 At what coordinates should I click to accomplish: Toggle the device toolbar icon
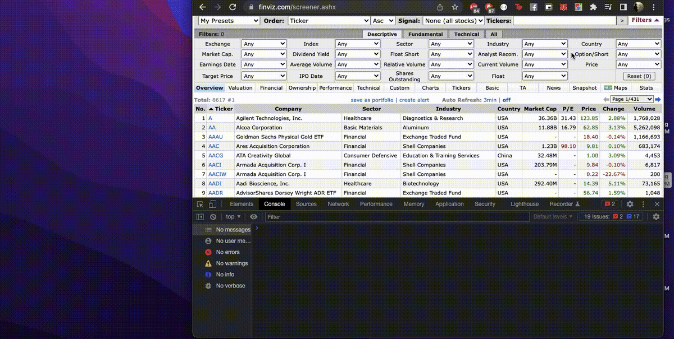[x=213, y=205]
